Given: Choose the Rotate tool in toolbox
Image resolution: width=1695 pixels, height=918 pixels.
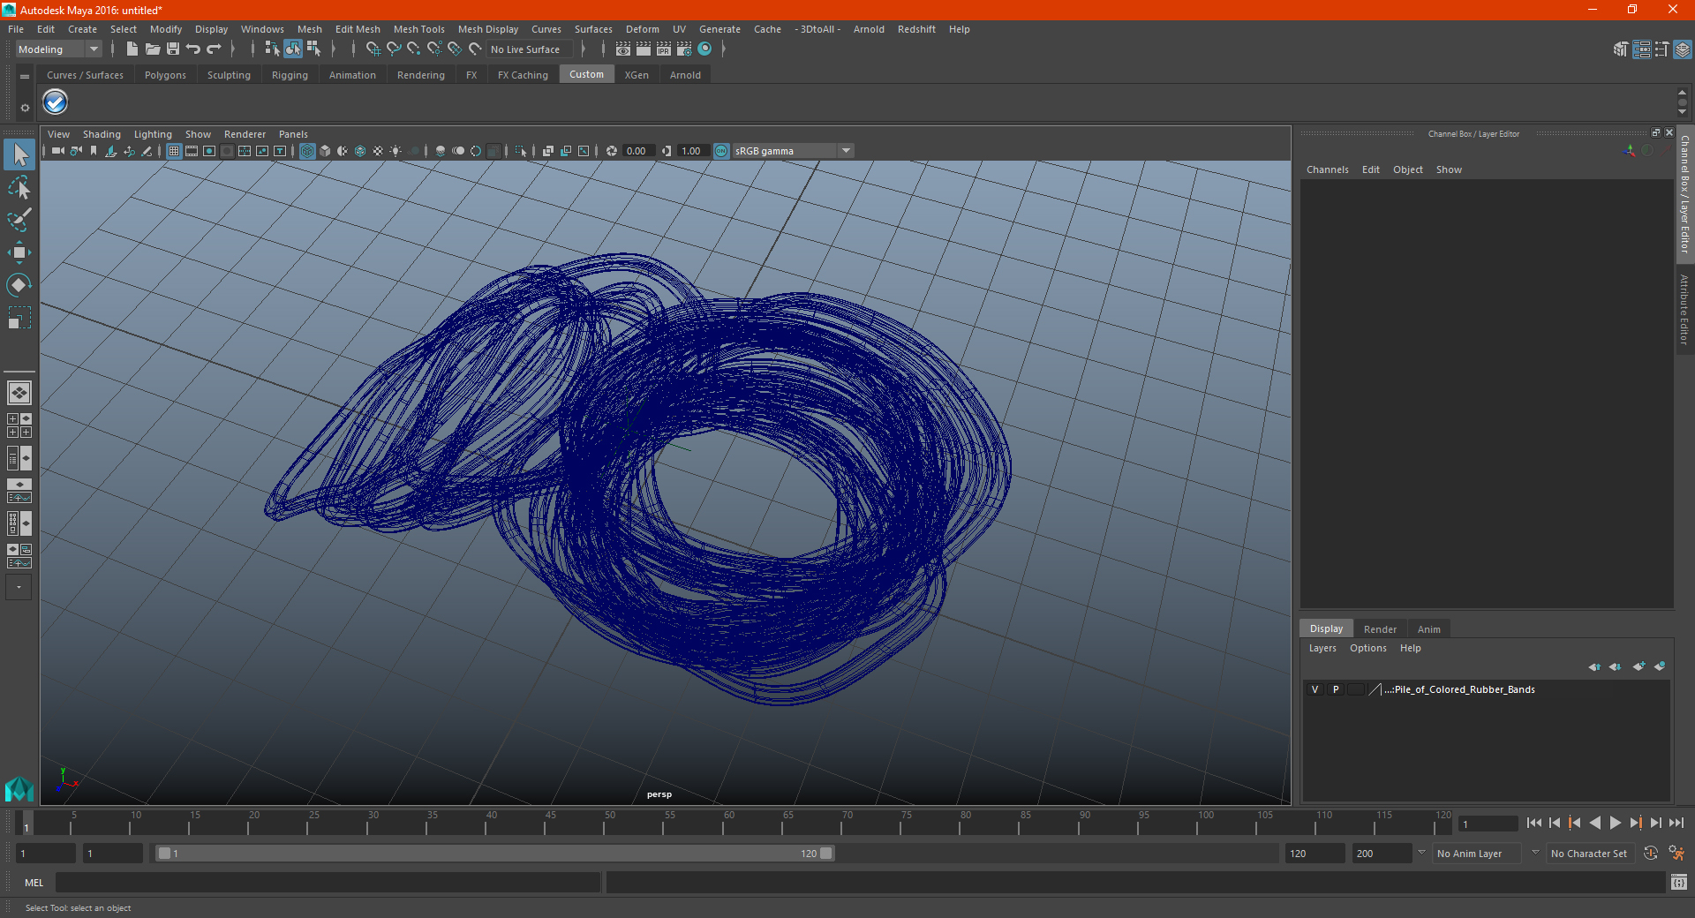Looking at the screenshot, I should 19,284.
